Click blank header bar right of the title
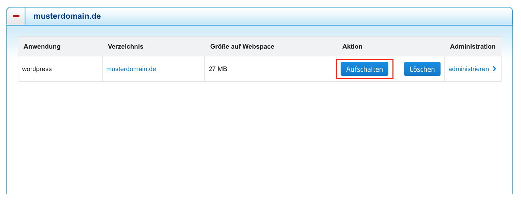The width and height of the screenshot is (521, 202). click(307, 16)
